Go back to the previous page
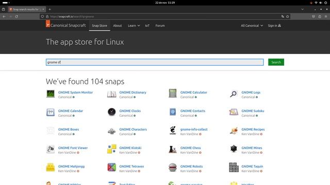Image resolution: width=330 pixels, height=185 pixels. point(4,16)
